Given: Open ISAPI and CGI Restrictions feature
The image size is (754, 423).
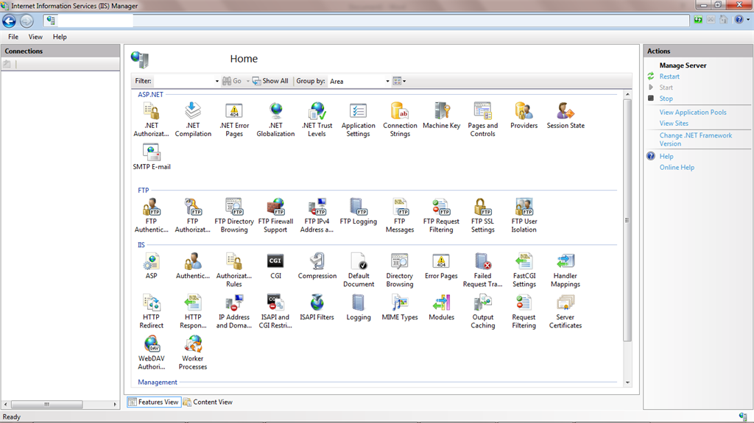Looking at the screenshot, I should 275,311.
